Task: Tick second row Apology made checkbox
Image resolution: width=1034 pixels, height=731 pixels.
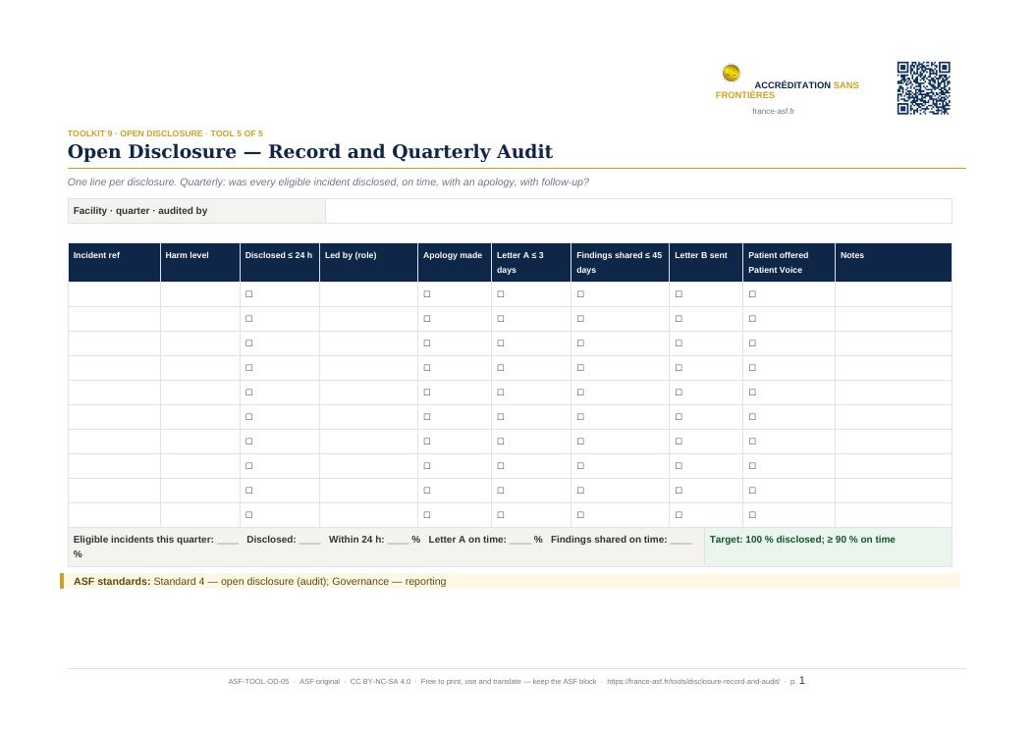Action: tap(426, 318)
